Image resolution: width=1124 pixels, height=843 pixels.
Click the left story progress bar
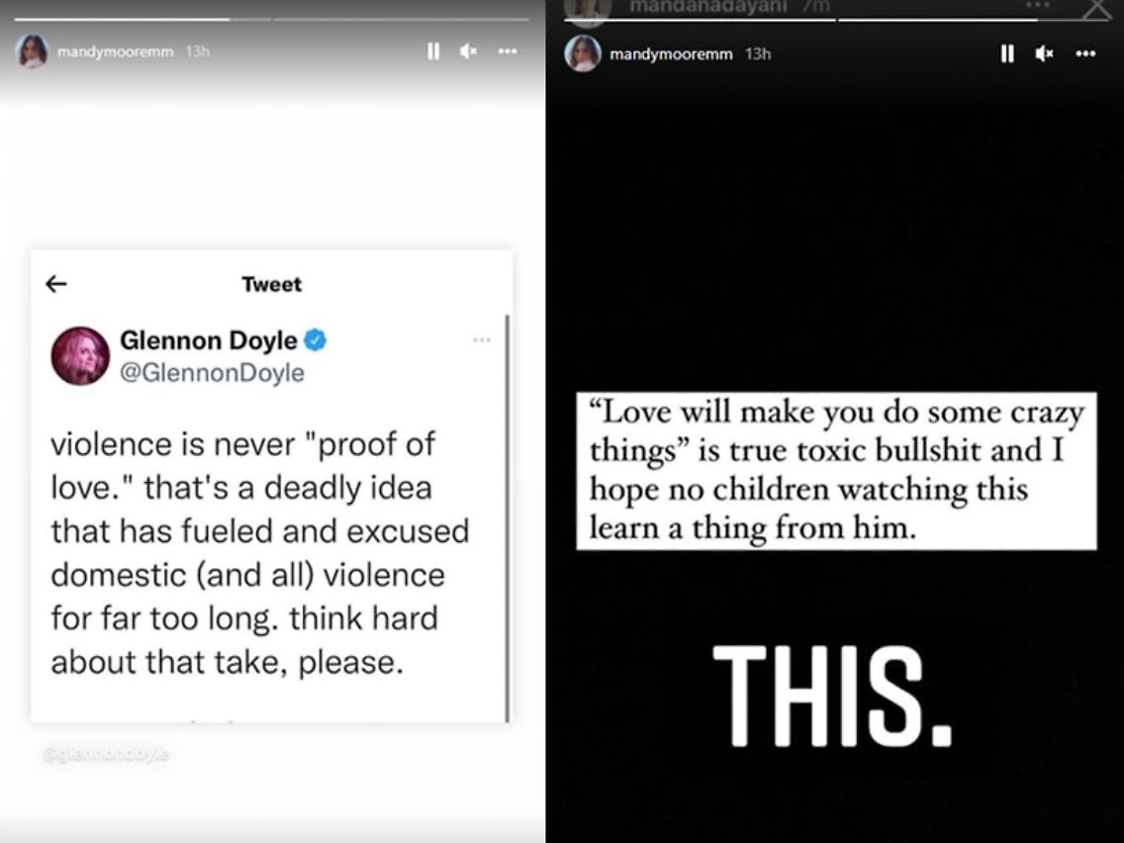(272, 20)
